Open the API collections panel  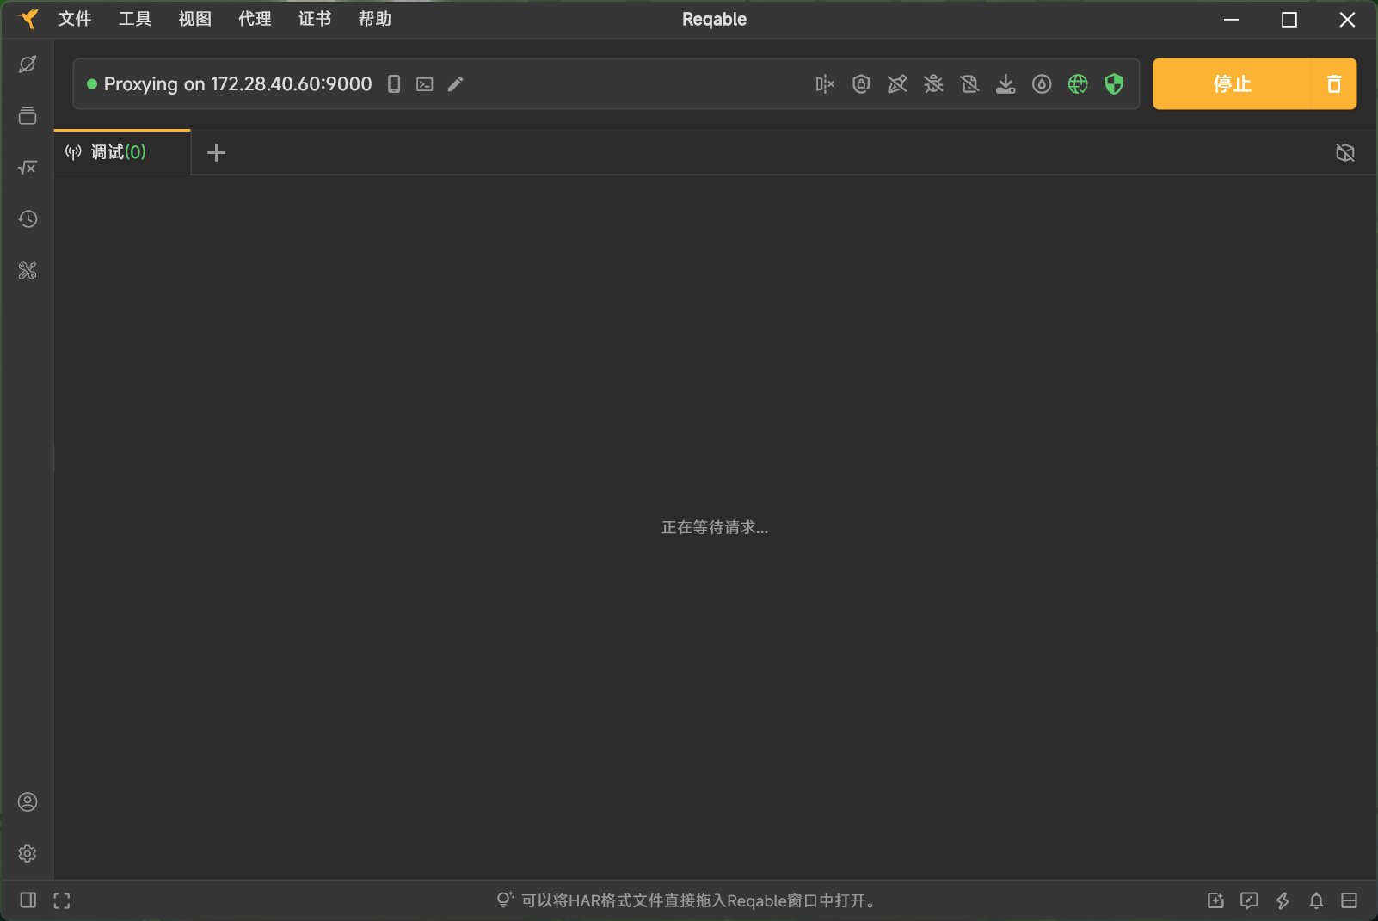pyautogui.click(x=27, y=115)
